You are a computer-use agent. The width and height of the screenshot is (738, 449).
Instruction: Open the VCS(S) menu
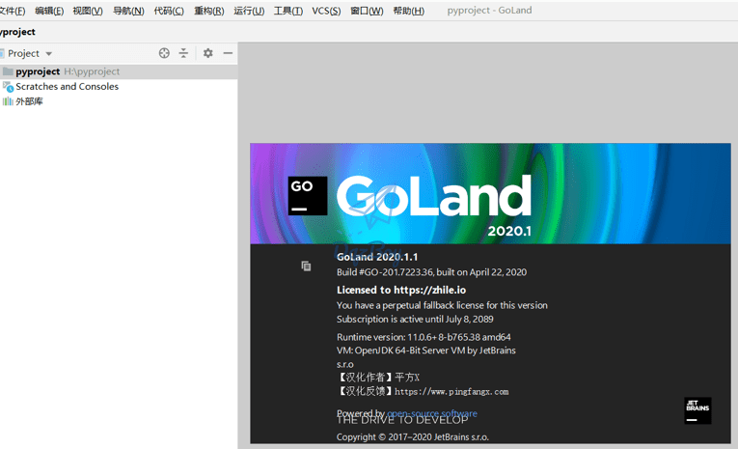coord(326,11)
